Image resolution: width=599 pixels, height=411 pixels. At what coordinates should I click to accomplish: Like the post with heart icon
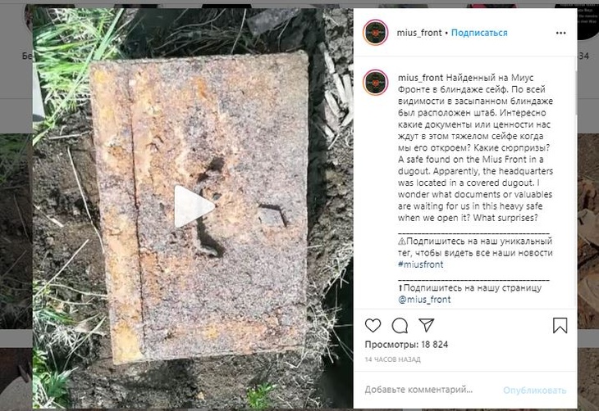(373, 326)
